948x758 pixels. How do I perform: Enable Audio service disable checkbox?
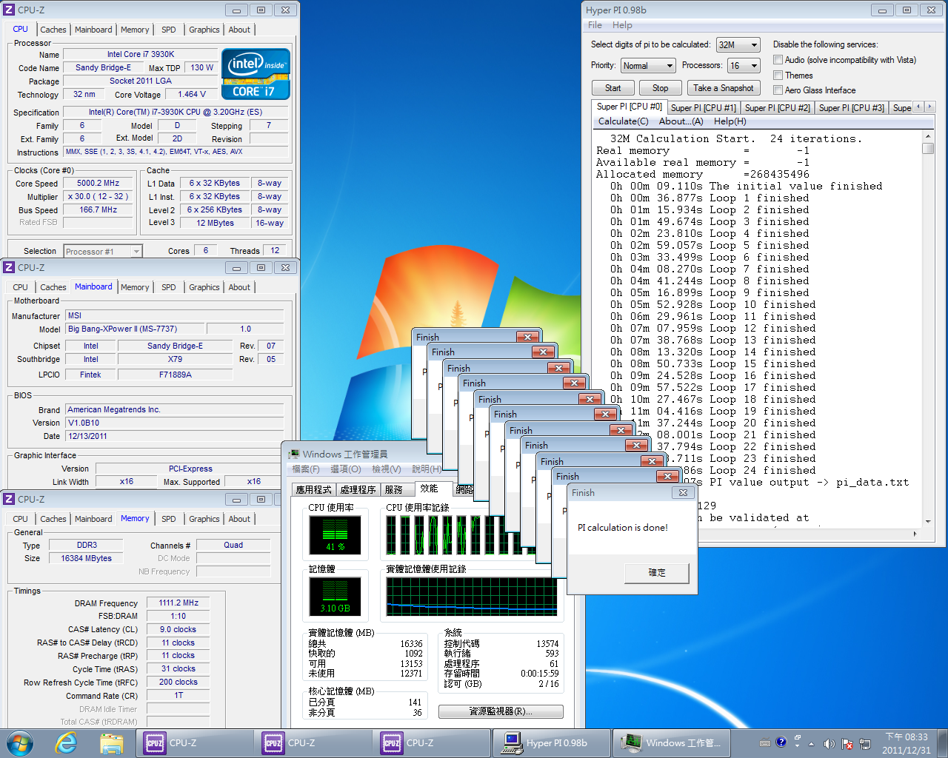coord(778,60)
